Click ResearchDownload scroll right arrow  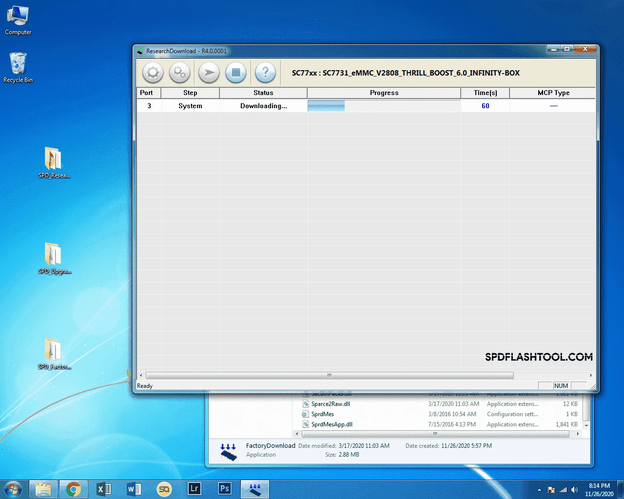591,375
